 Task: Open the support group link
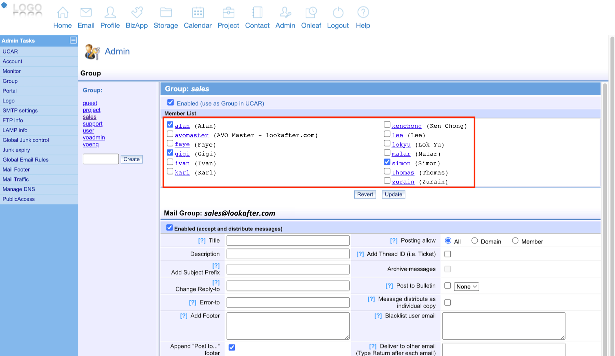[93, 124]
